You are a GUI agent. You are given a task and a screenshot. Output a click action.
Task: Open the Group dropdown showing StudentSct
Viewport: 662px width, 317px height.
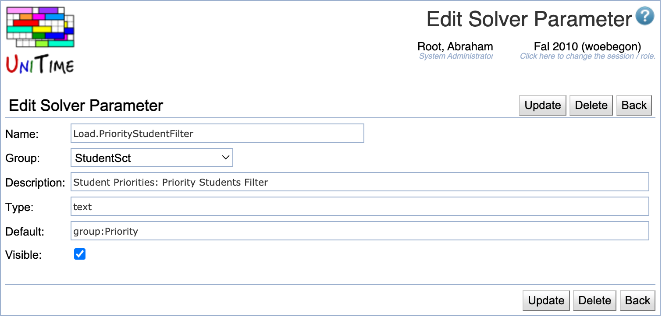click(x=152, y=158)
